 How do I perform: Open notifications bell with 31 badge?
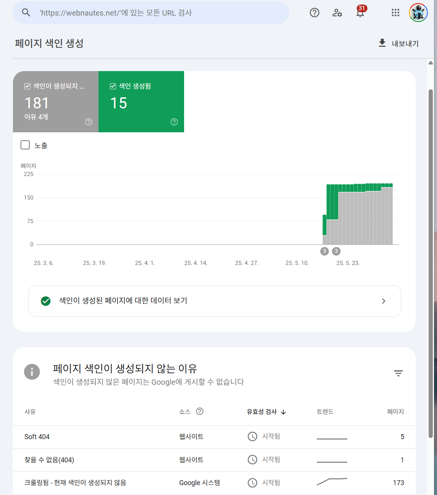[x=360, y=12]
